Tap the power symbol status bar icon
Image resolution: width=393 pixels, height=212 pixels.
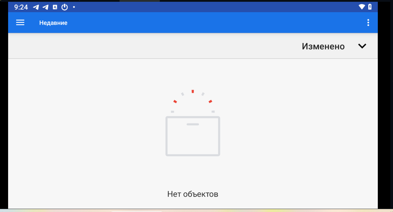[65, 7]
